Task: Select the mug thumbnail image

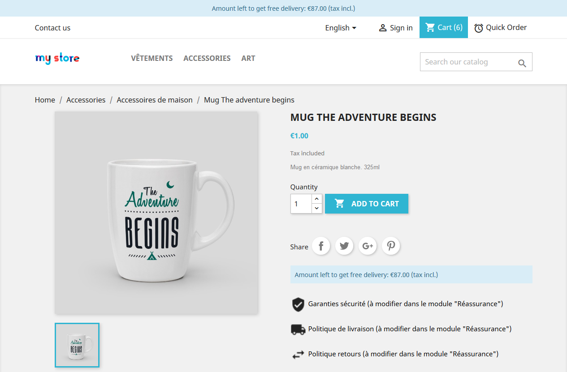Action: click(x=77, y=345)
